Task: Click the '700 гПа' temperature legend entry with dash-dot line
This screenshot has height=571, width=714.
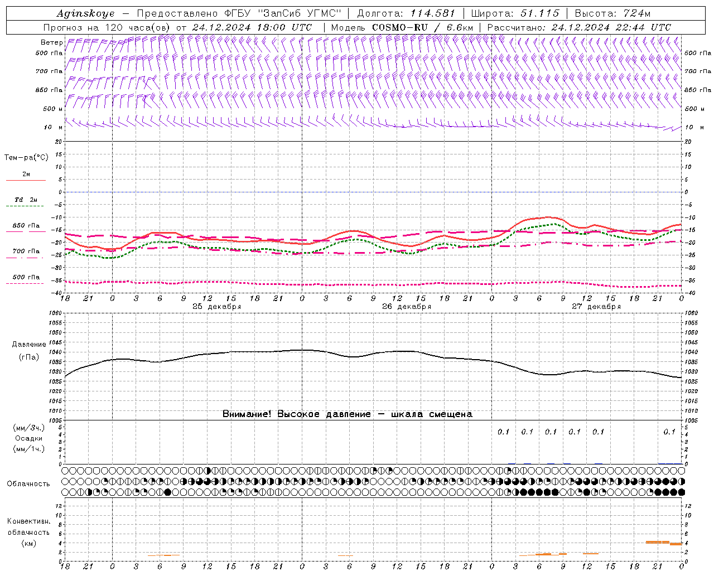Action: coord(26,251)
